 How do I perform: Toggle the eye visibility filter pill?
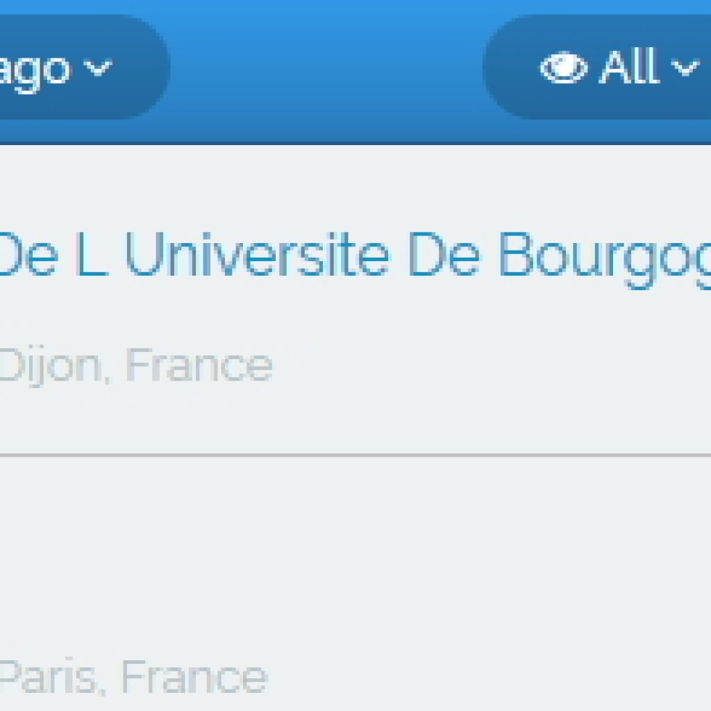tap(596, 67)
